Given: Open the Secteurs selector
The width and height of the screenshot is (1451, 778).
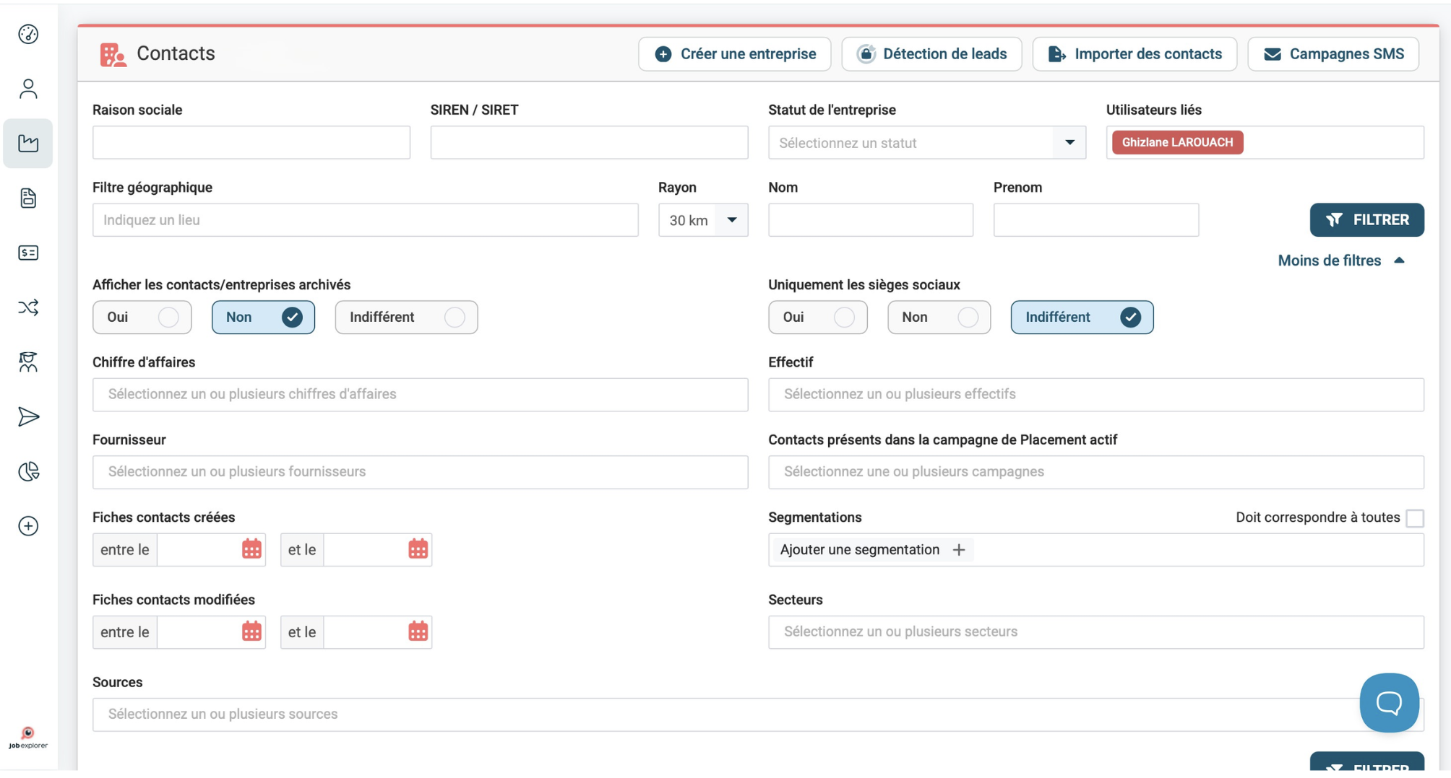Looking at the screenshot, I should 1096,632.
